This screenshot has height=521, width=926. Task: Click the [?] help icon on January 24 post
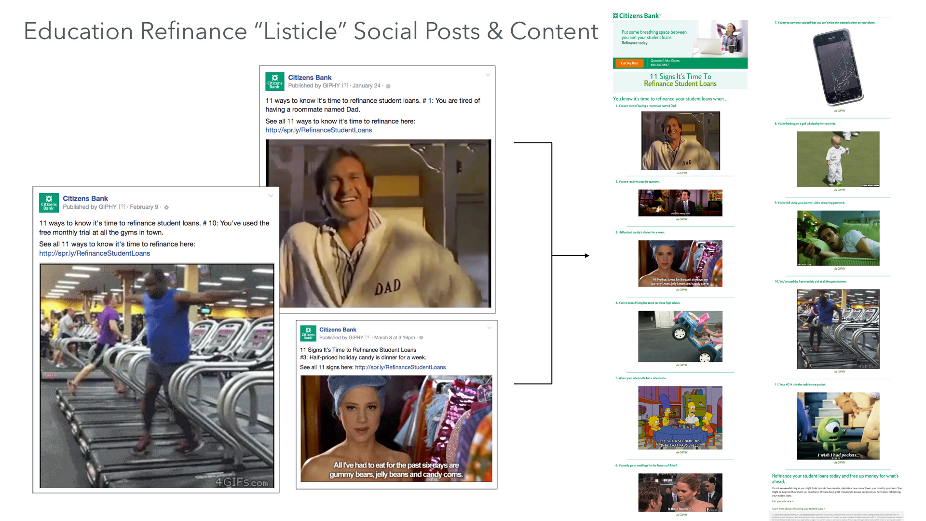pos(345,85)
